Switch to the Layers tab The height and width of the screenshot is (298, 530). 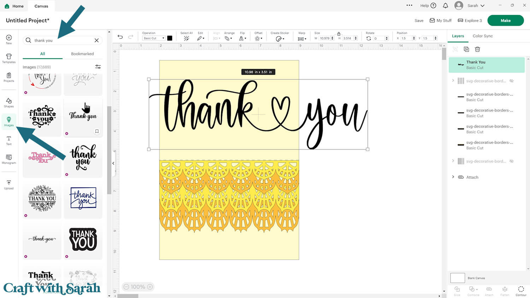tap(458, 36)
